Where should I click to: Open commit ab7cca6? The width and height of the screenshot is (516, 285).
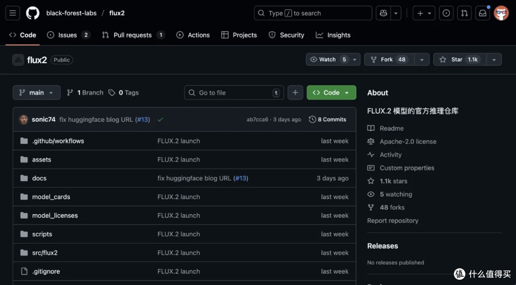click(x=258, y=120)
